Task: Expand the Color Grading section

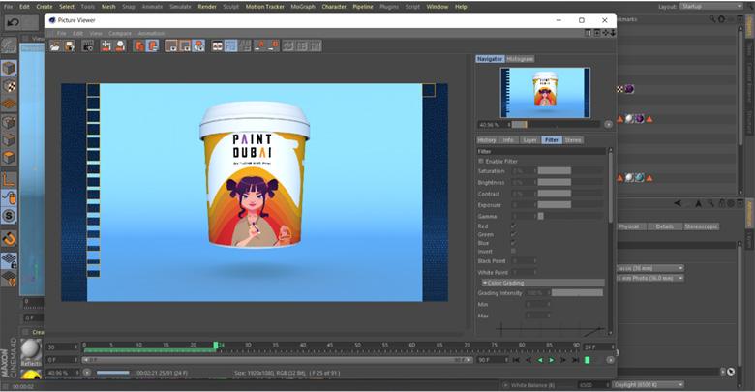Action: coord(542,283)
